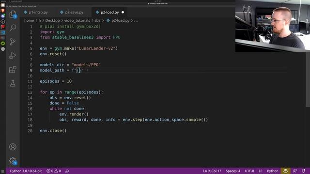The image size is (310, 174).
Task: Open the Files app in dock
Action: [3, 5]
